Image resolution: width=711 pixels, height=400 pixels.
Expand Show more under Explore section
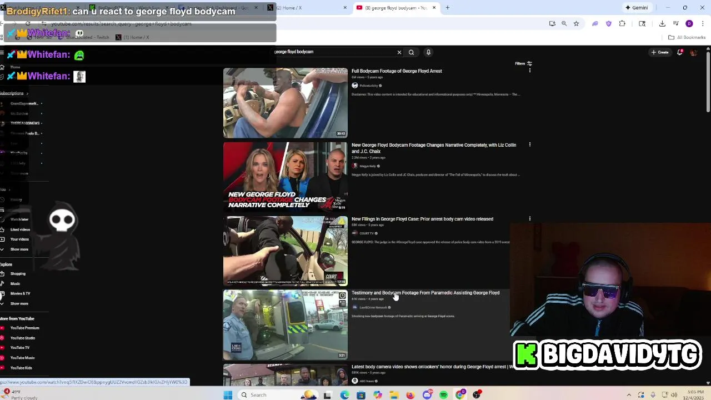[19, 304]
